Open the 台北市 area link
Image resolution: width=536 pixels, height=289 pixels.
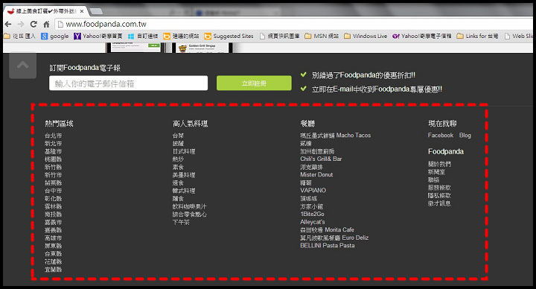[x=53, y=136]
